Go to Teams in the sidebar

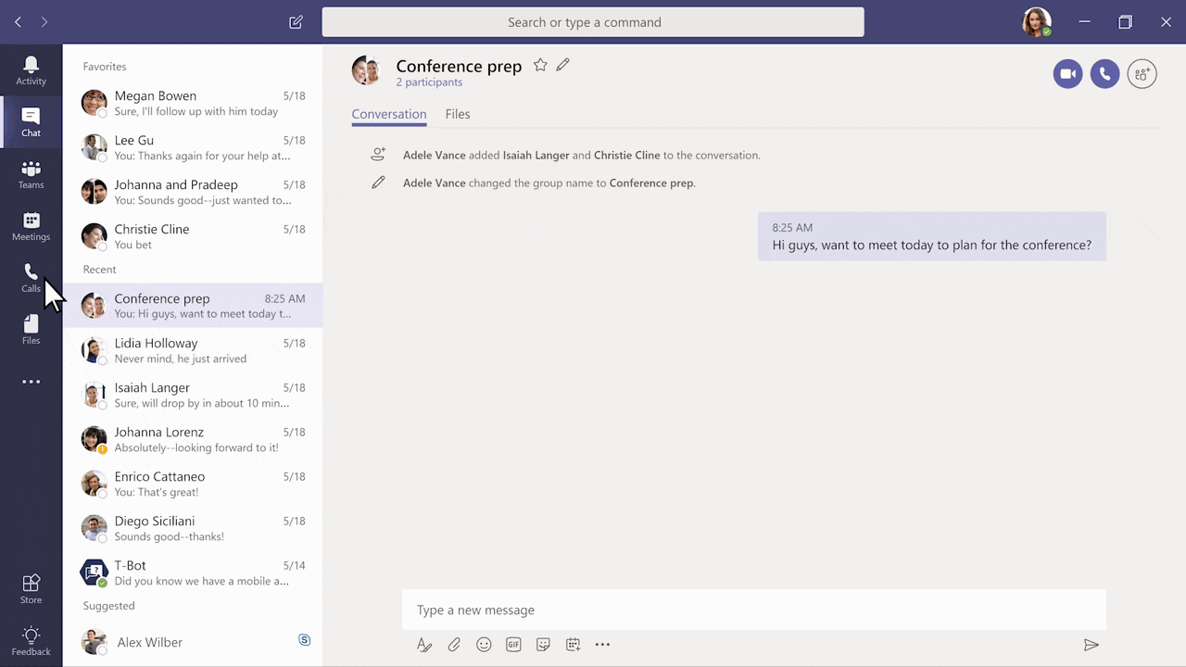(x=31, y=174)
